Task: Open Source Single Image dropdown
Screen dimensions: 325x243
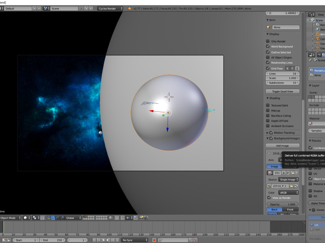Action: [x=288, y=179]
